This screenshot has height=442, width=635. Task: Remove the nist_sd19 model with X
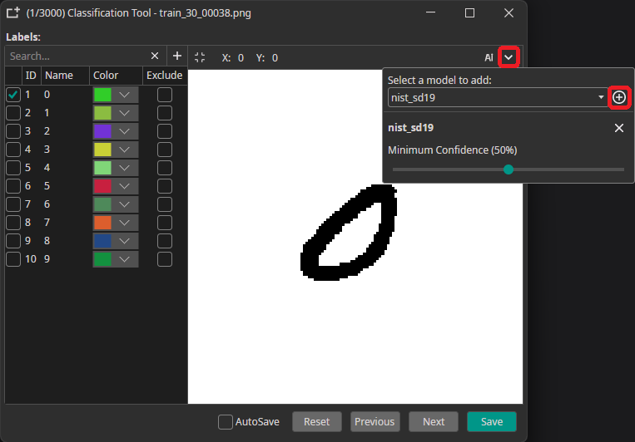click(618, 128)
